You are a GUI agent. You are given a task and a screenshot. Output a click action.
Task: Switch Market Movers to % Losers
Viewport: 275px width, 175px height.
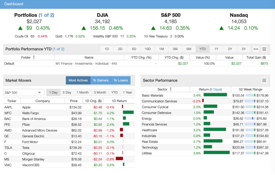tap(121, 80)
